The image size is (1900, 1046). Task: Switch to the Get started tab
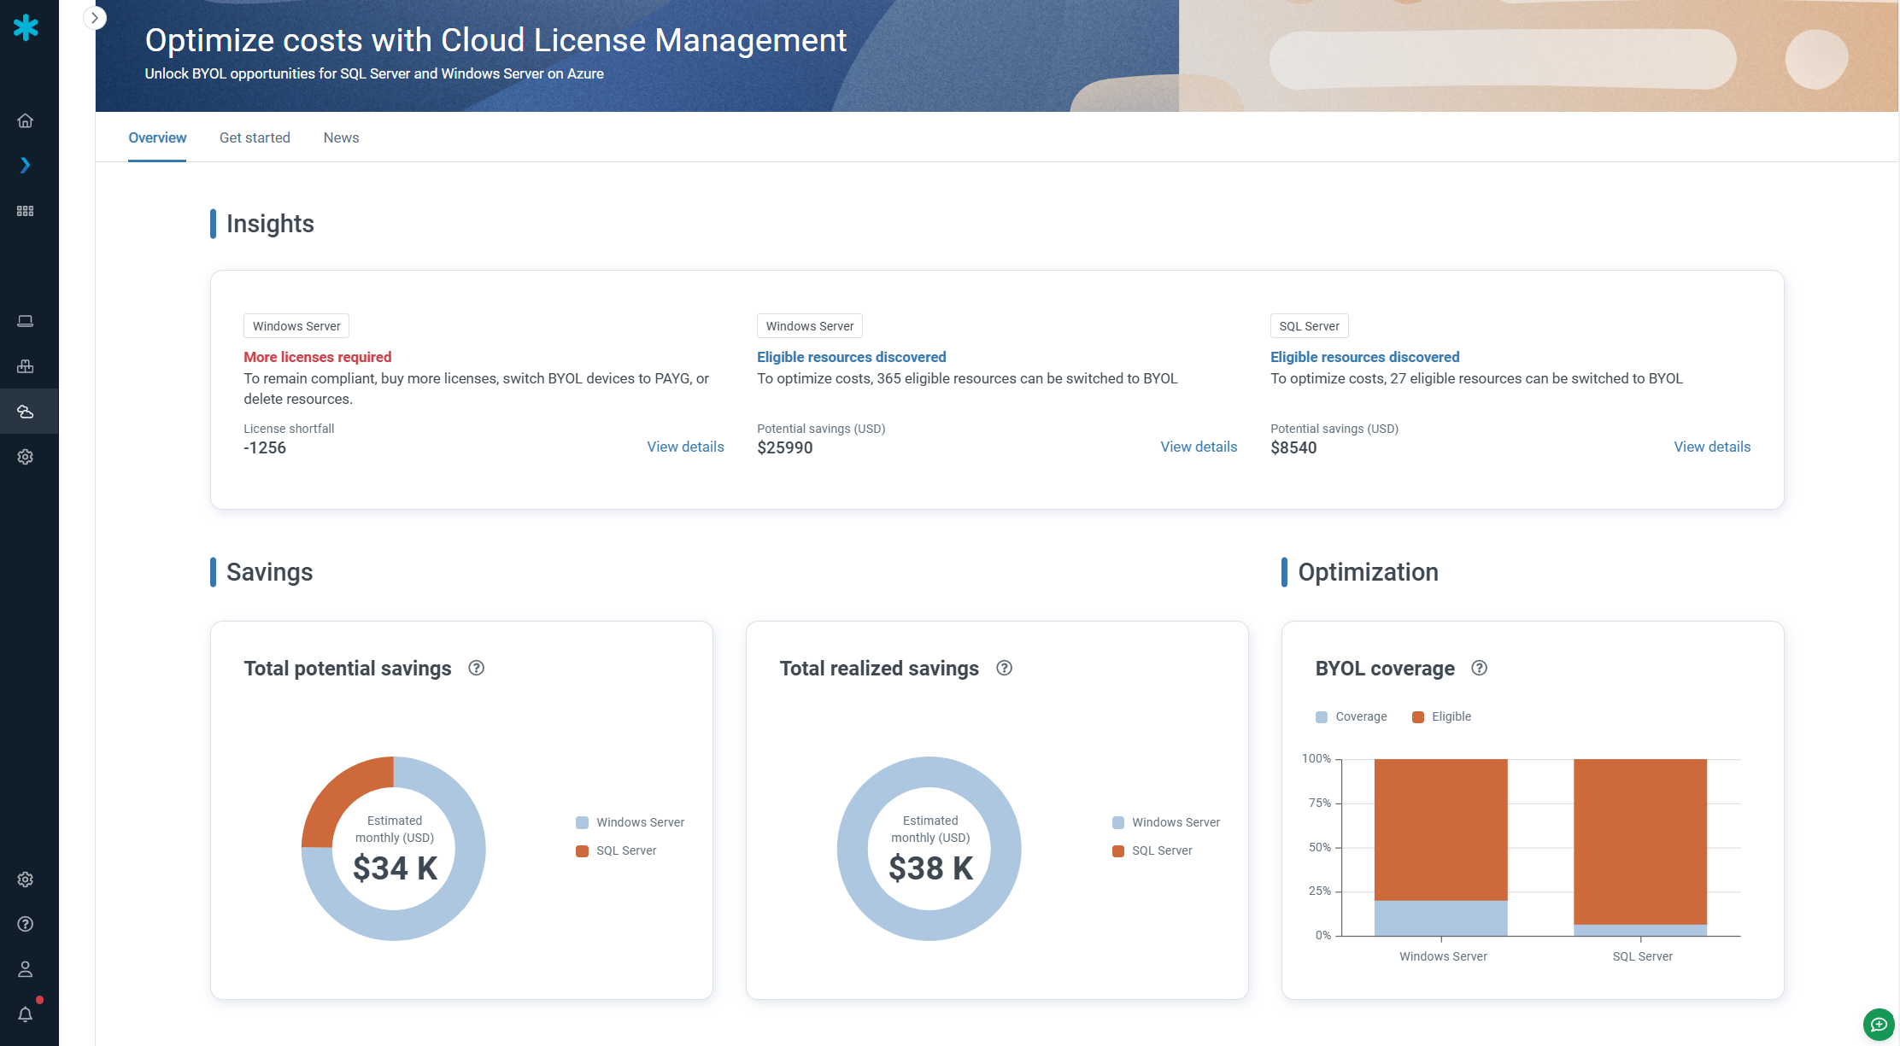(255, 137)
